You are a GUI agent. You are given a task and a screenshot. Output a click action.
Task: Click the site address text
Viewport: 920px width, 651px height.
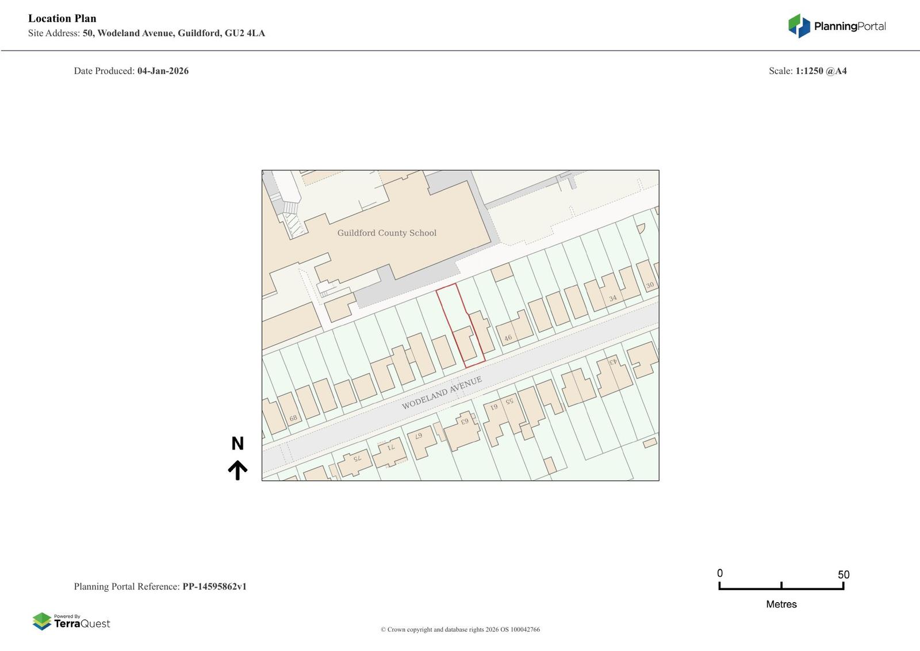[173, 33]
